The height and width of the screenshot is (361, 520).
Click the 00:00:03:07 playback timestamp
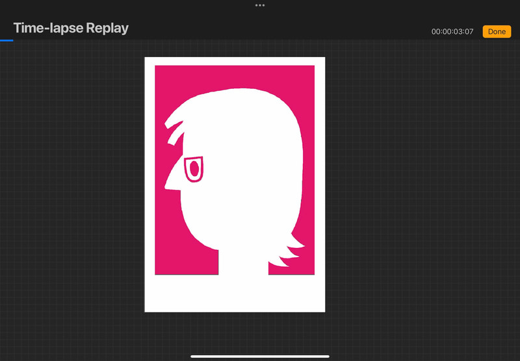click(x=452, y=32)
